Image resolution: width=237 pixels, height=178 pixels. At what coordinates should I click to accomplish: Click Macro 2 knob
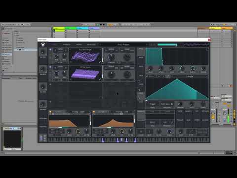coord(42,70)
